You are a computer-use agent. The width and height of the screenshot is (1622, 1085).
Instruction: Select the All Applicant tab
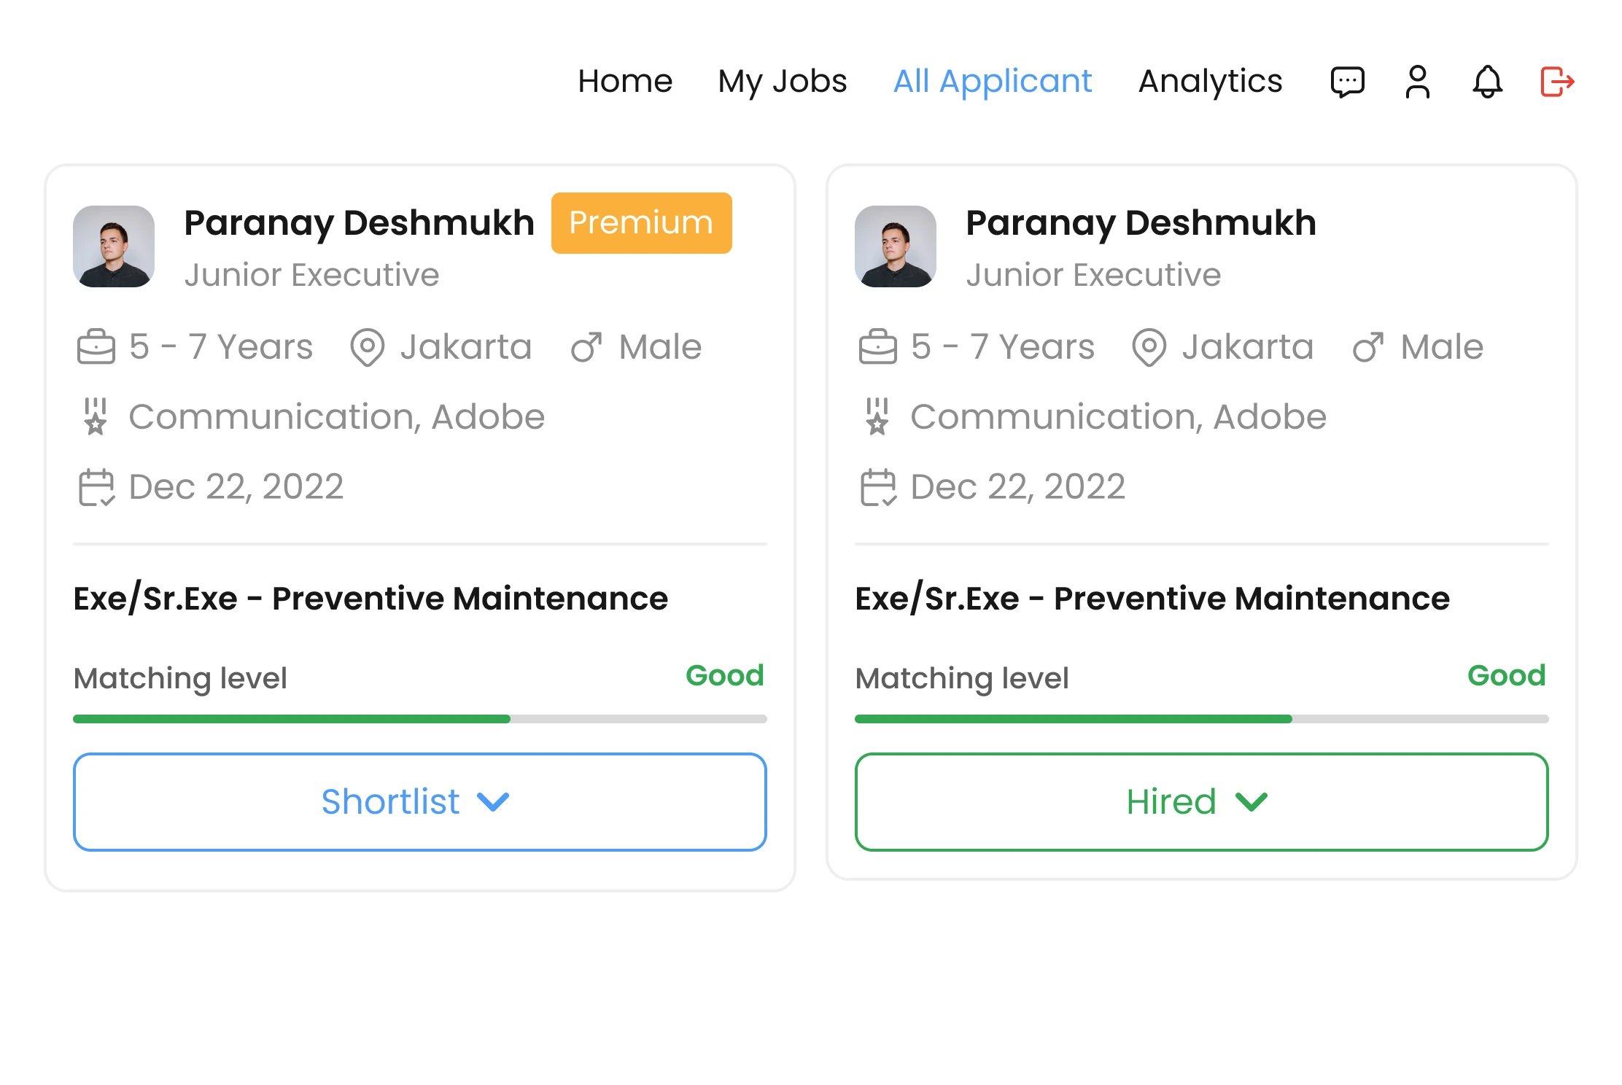point(992,81)
